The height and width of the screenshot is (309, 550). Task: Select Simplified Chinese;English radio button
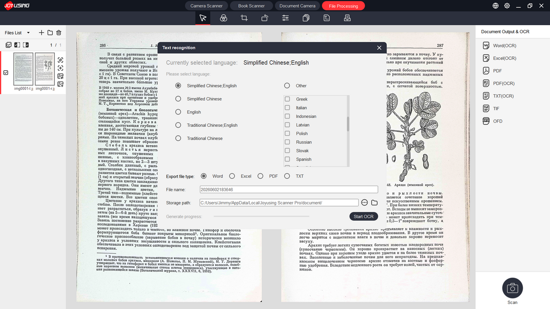click(178, 86)
